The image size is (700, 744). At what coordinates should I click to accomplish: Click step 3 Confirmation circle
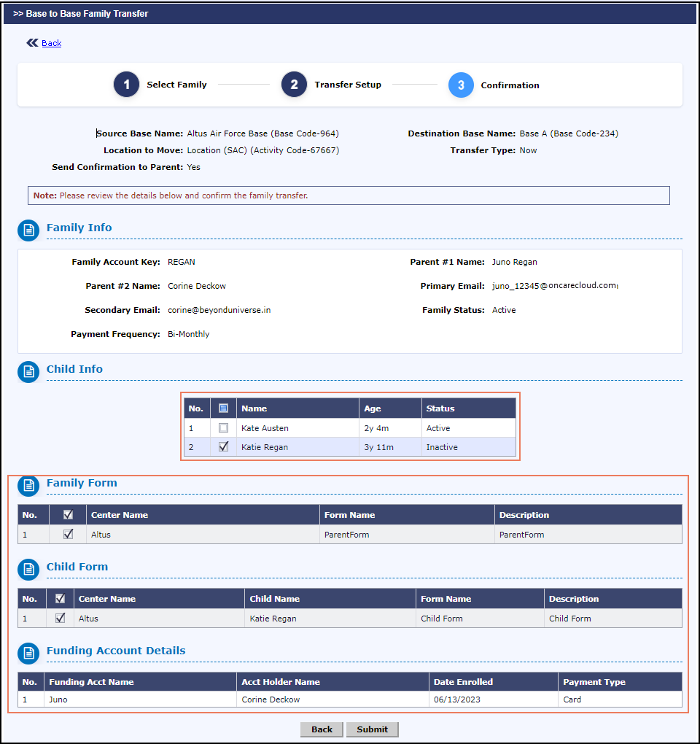[461, 85]
